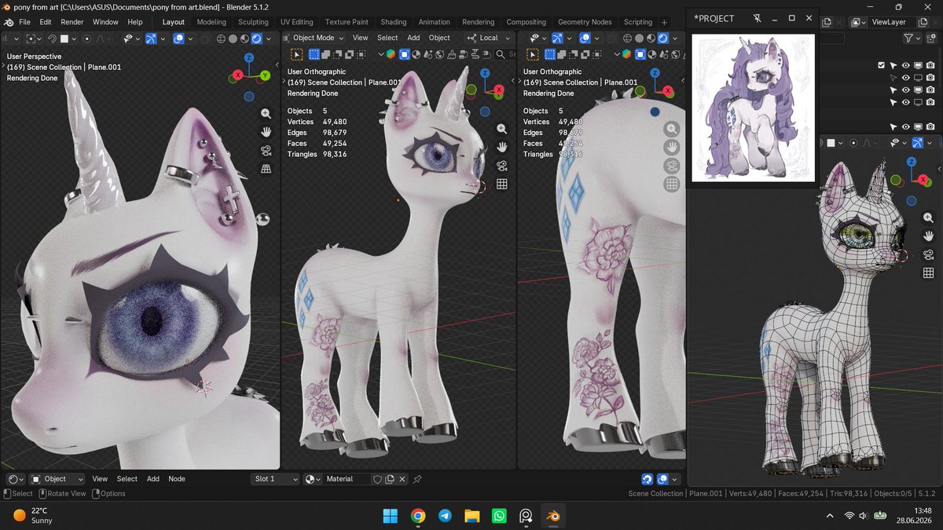Toggle viewport eye visibility on the second outliner row

pos(905,78)
